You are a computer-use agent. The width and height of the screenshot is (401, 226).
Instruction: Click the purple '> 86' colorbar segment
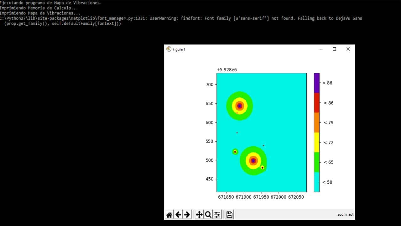[x=317, y=83]
